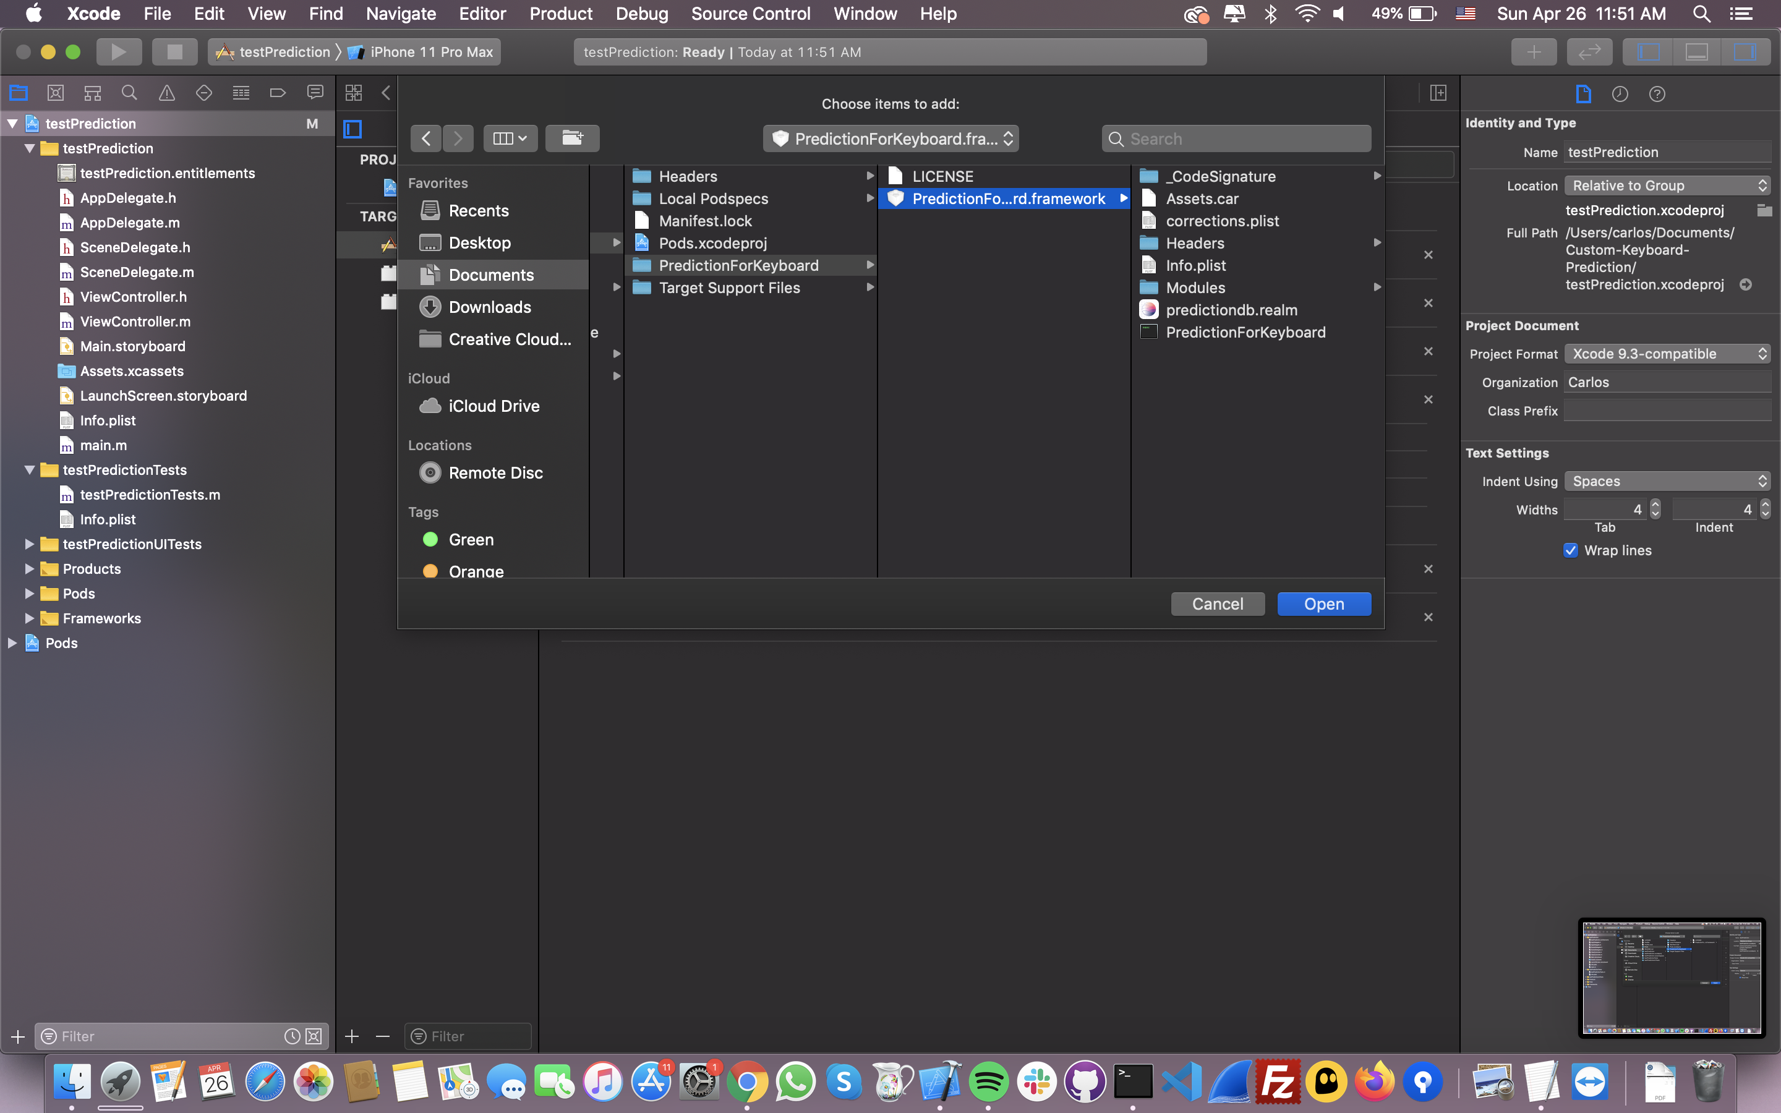Screen dimensions: 1781x1113
Task: Open the Xcode File menu
Action: coord(156,13)
